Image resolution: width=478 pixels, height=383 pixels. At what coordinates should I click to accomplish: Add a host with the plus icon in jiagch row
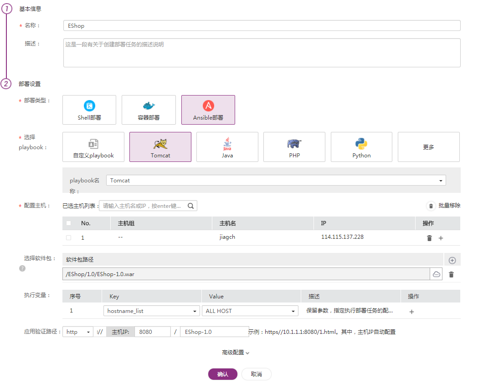(x=441, y=238)
